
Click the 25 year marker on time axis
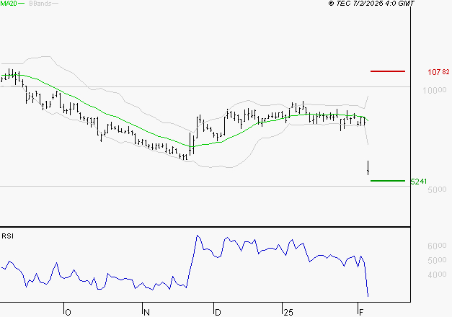pos(288,313)
